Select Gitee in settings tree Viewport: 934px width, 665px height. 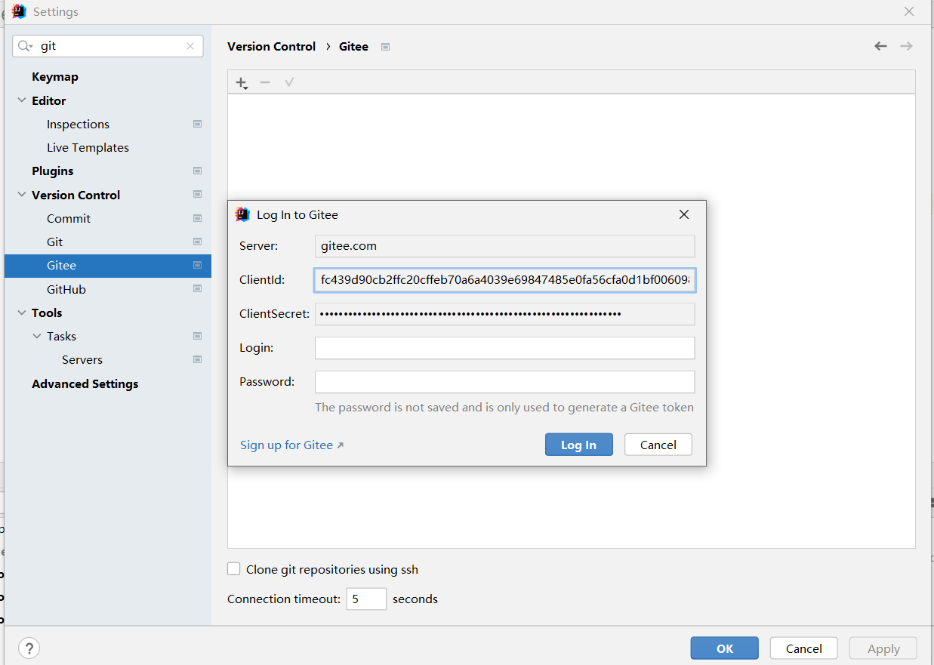click(108, 265)
